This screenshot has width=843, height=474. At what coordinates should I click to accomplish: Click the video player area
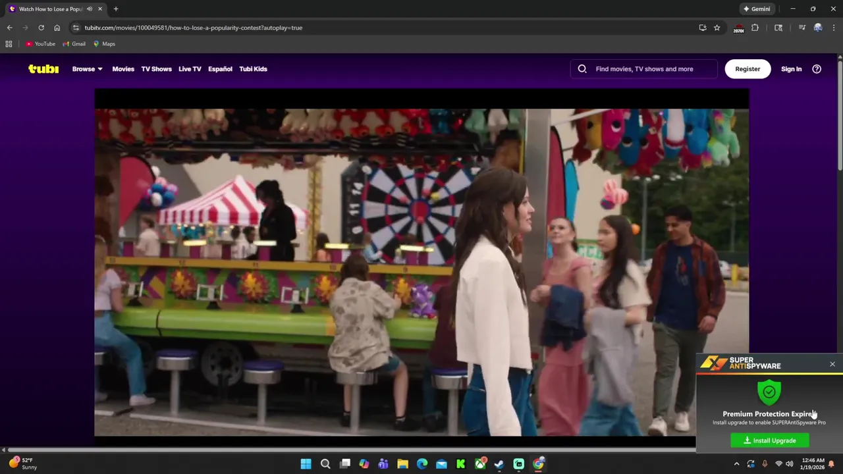(x=421, y=263)
